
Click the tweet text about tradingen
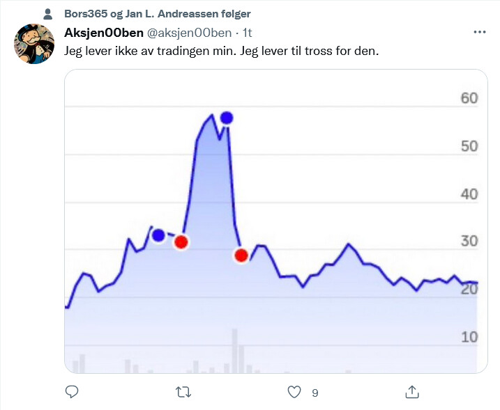pyautogui.click(x=222, y=51)
